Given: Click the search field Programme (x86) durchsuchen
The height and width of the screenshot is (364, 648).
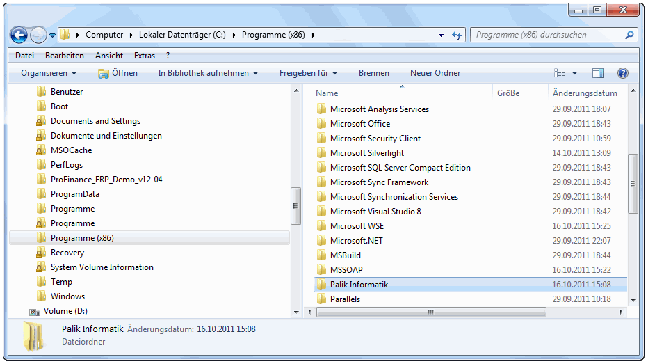Looking at the screenshot, I should coord(546,35).
